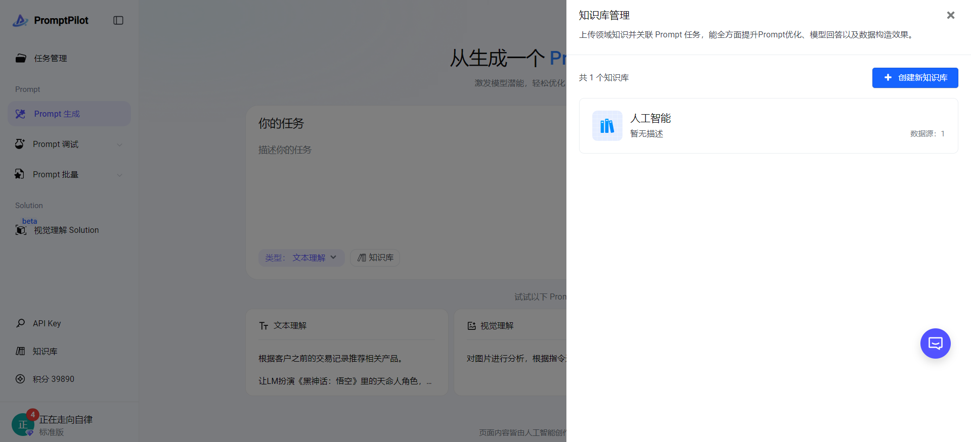Click the 知识库 chip under task input
Screen dimensions: 971x442
[375, 258]
